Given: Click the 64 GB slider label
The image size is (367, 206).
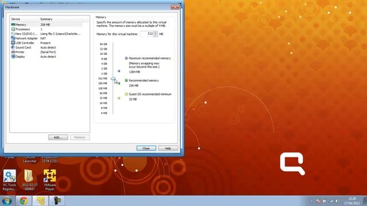Looking at the screenshot, I should [103, 44].
